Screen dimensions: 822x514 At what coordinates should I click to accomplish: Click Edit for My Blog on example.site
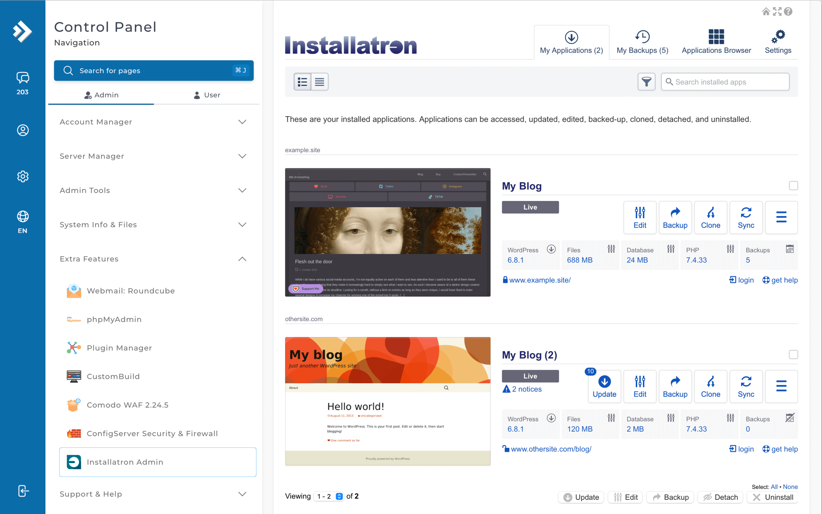tap(640, 217)
